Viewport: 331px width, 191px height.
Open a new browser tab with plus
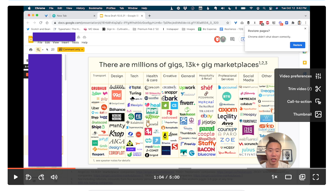coord(150,16)
